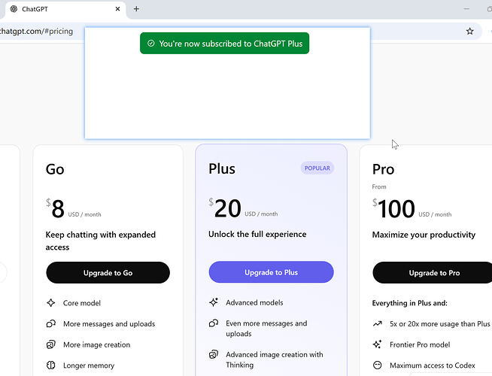Screen dimensions: 492x376
Task: Close the ChatGPT browser tab
Action: [117, 9]
